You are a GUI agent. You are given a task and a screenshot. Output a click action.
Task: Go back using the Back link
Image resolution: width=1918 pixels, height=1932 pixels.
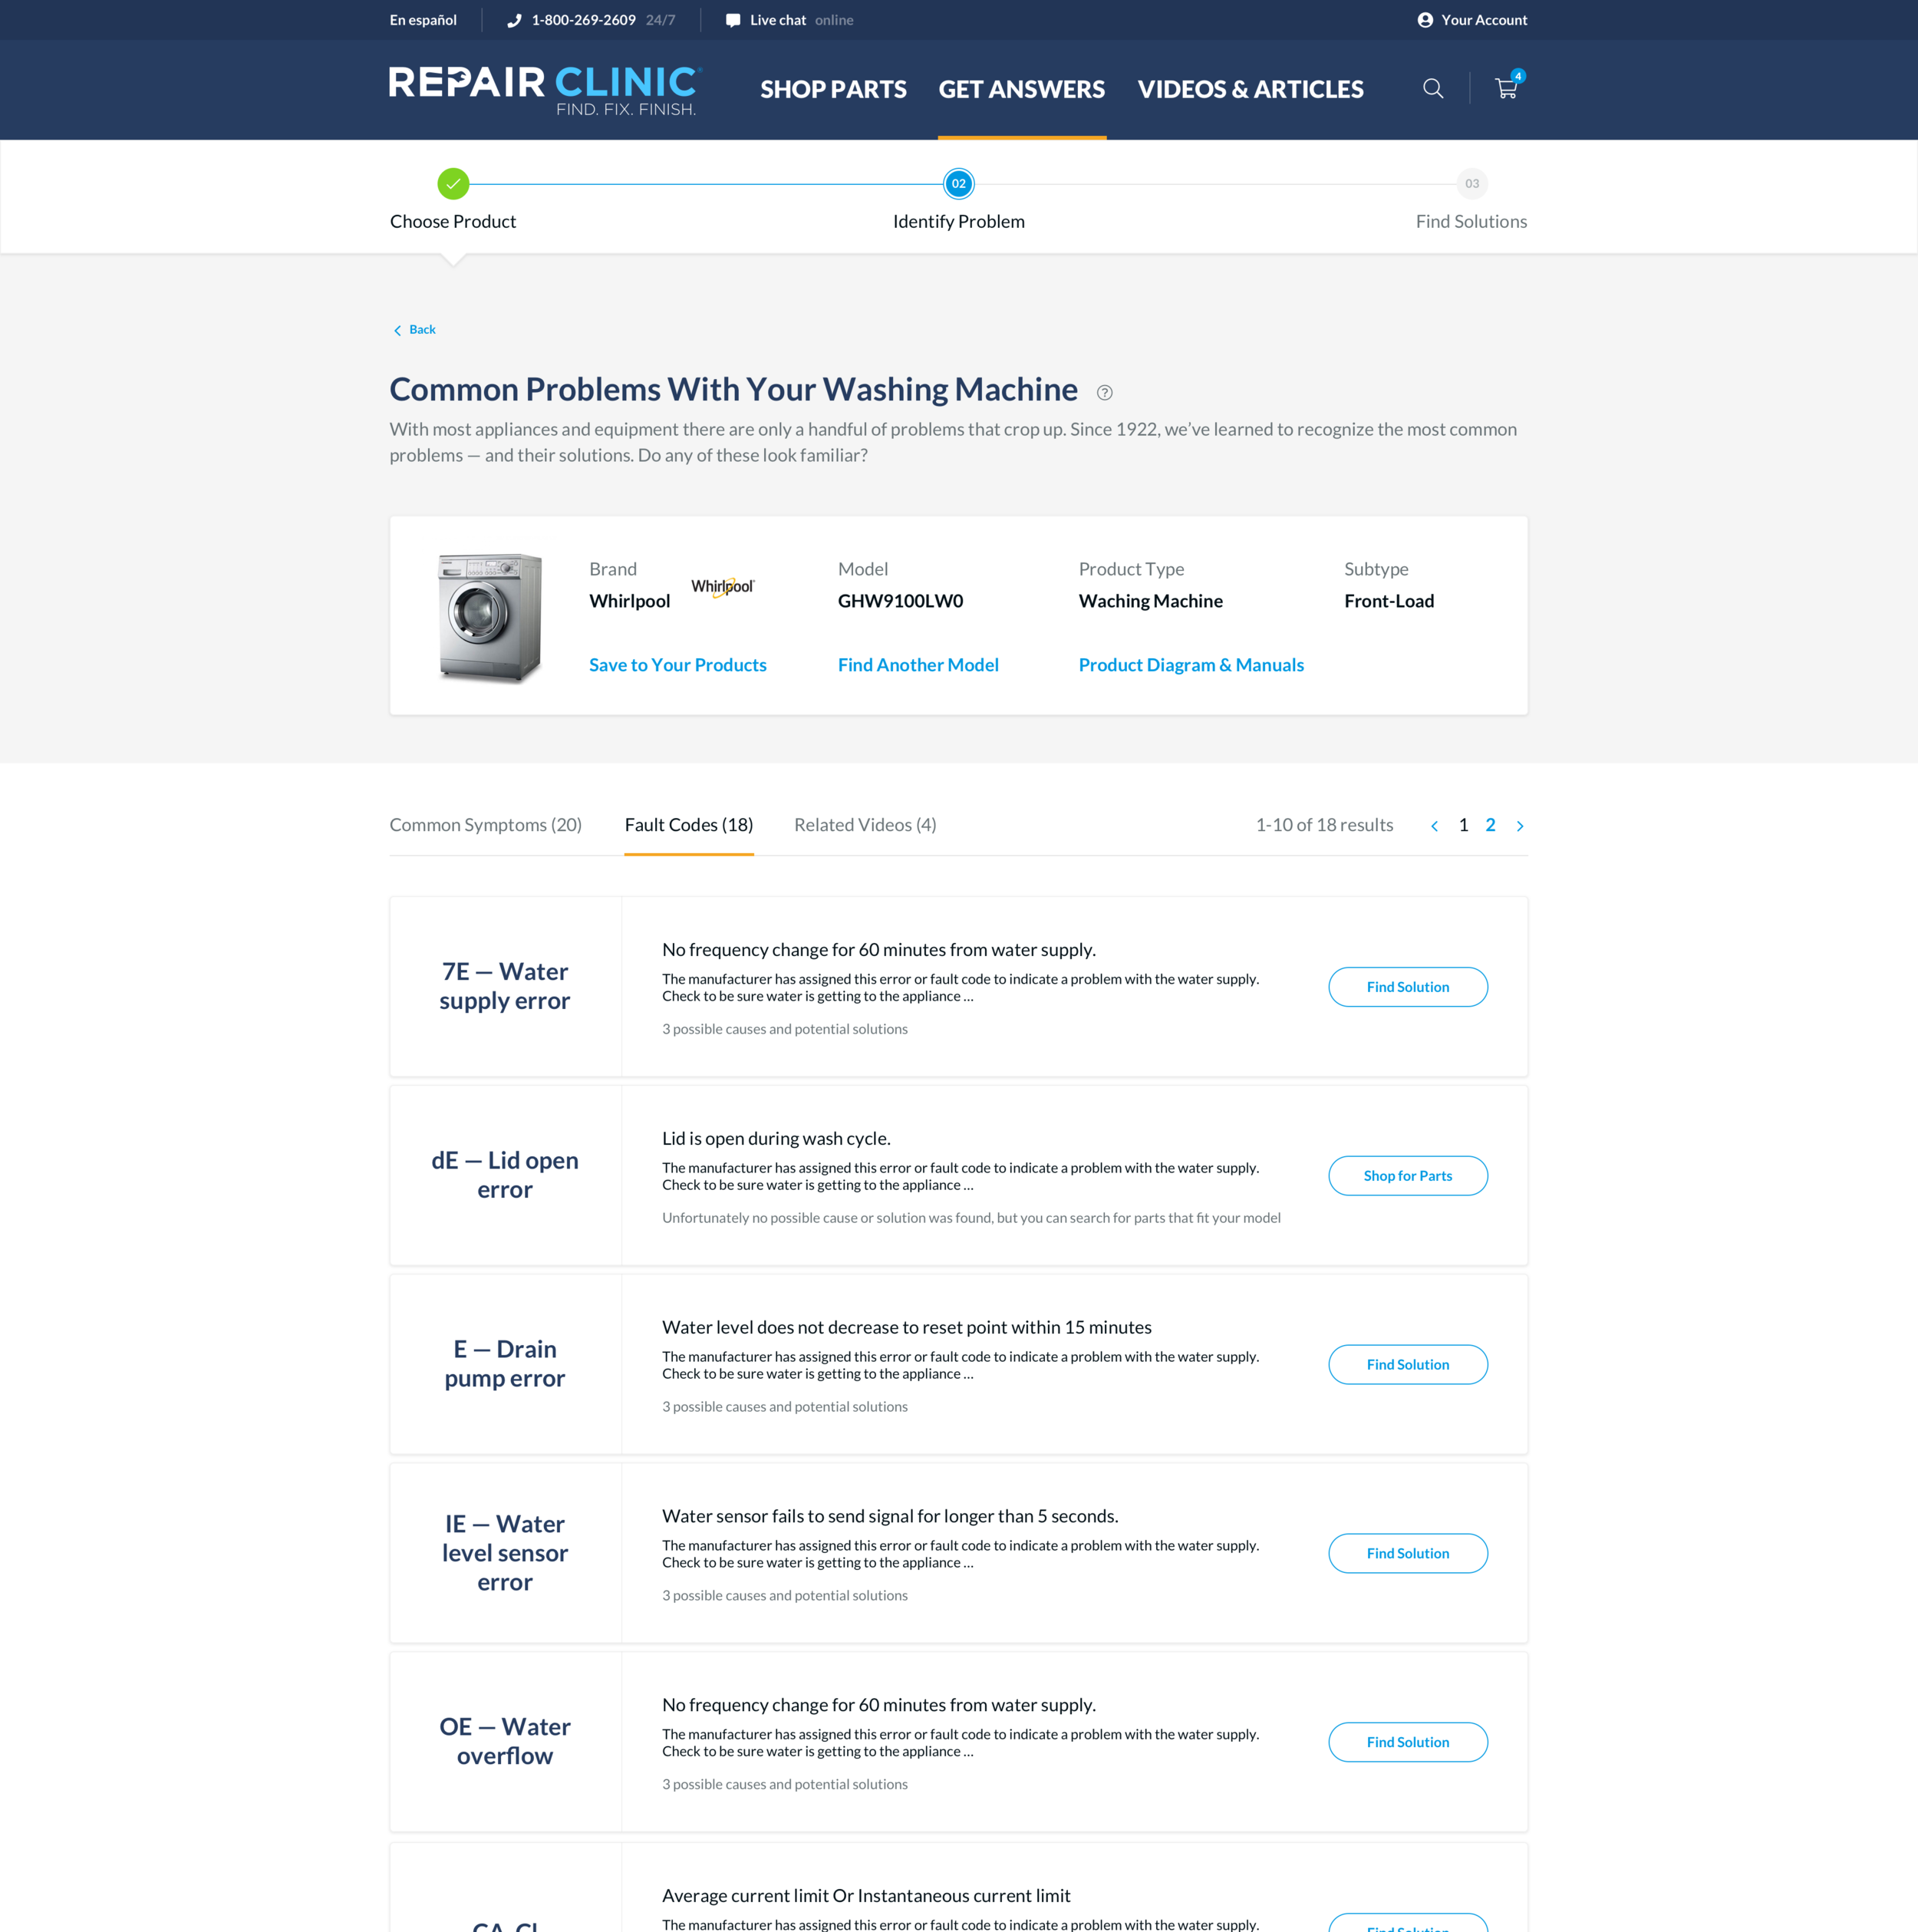tap(415, 330)
